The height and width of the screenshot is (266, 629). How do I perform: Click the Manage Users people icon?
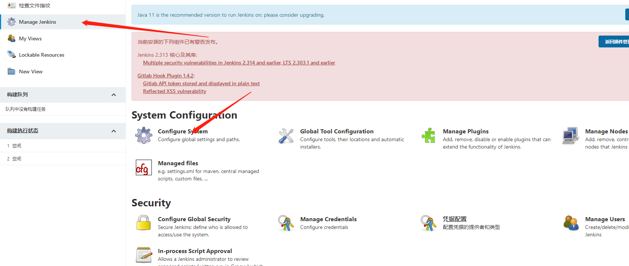(571, 223)
